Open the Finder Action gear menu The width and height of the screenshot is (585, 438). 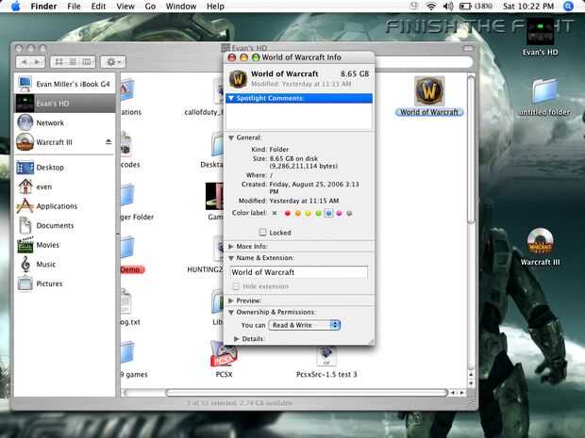113,62
